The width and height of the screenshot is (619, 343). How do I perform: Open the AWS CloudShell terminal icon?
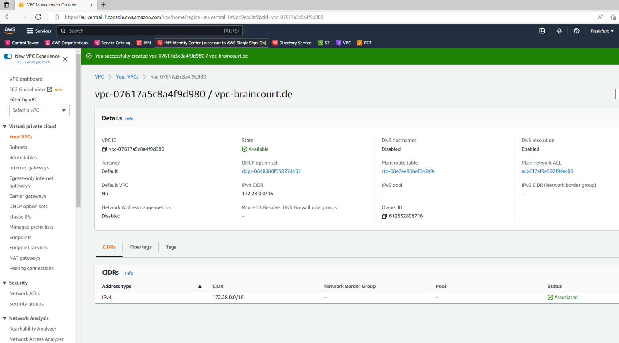[542, 31]
